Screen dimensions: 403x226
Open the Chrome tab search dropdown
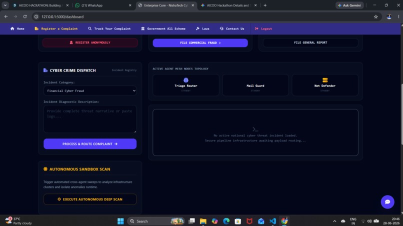[x=5, y=5]
